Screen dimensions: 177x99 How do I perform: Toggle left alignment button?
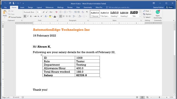pos(61,16)
